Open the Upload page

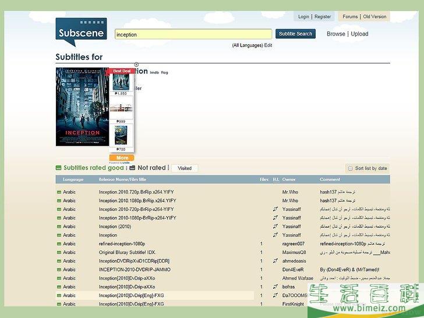(359, 34)
